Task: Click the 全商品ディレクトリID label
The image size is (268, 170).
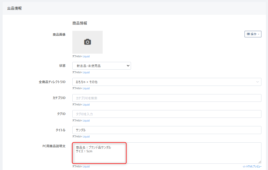Action: 52,82
